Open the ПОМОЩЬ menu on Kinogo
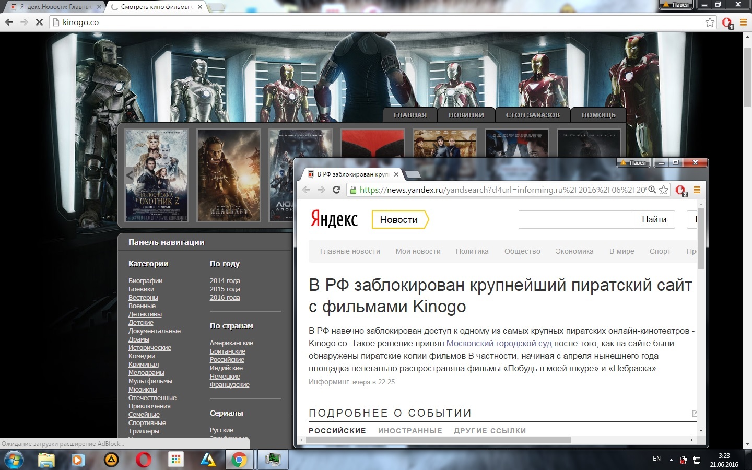Image resolution: width=752 pixels, height=470 pixels. click(598, 115)
